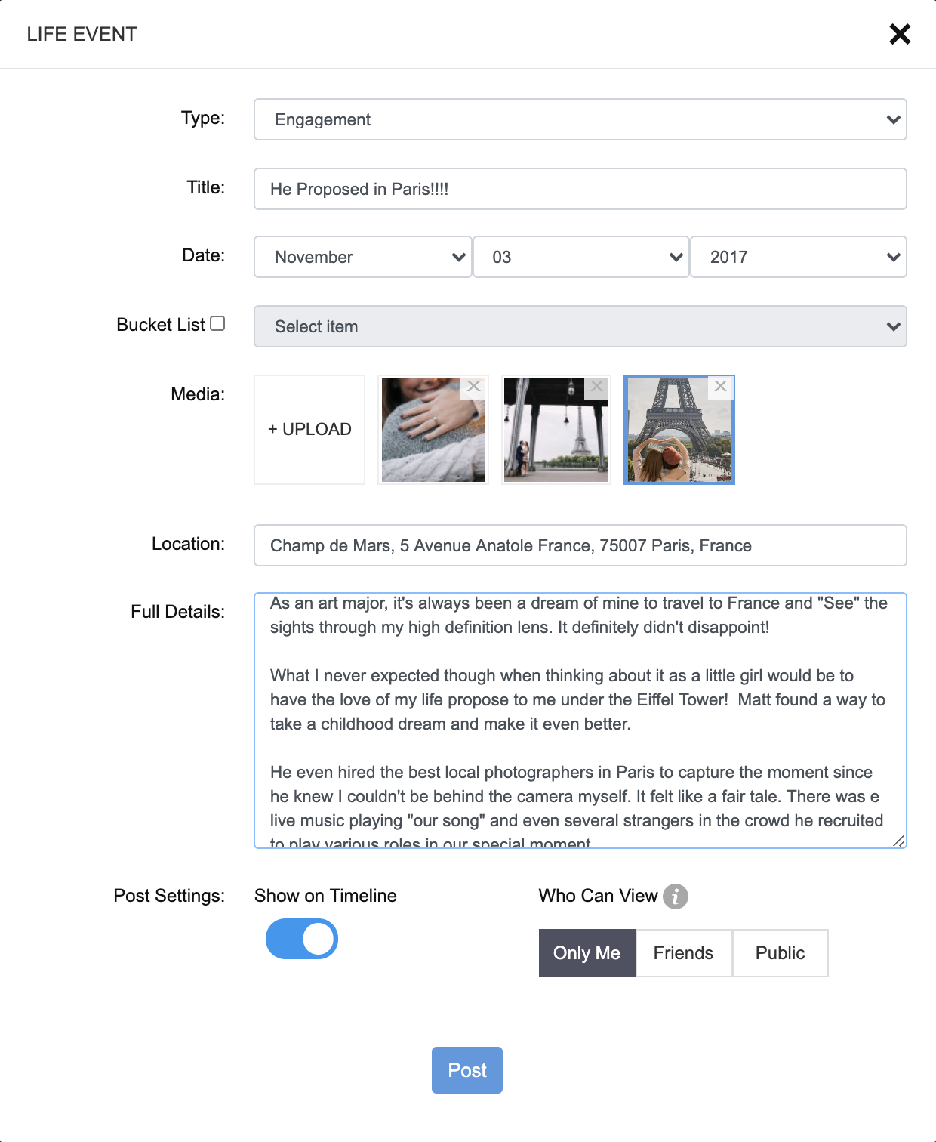The image size is (936, 1142).
Task: Set visibility to Public
Action: (780, 953)
